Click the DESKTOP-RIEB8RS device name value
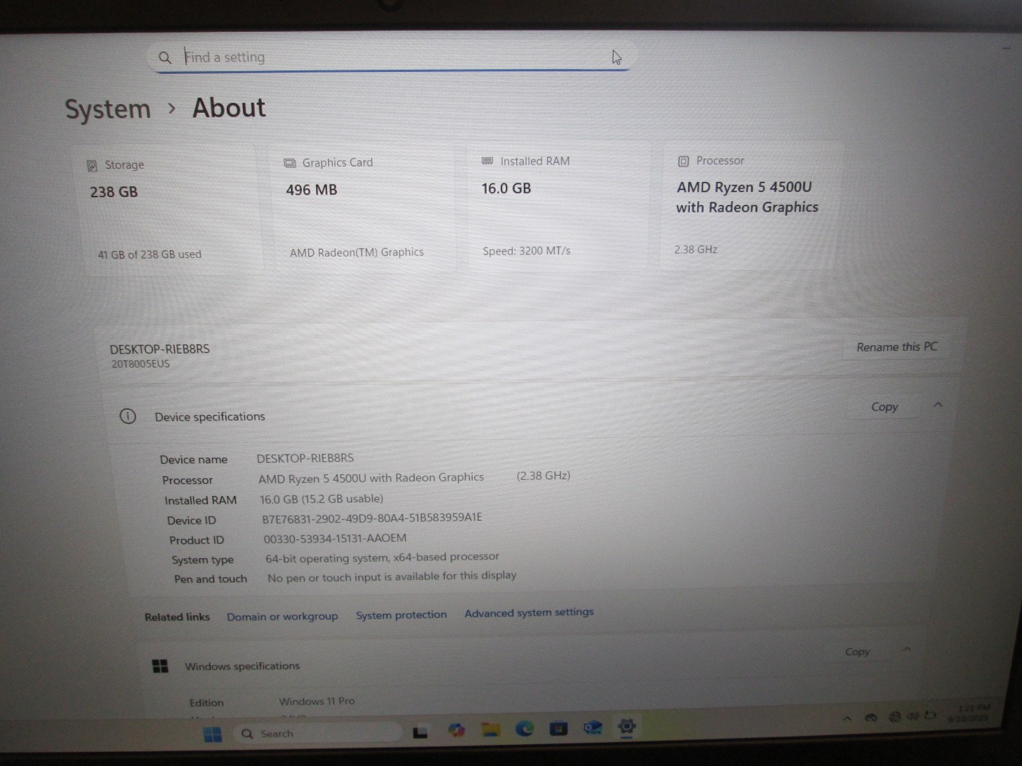The image size is (1022, 766). pyautogui.click(x=305, y=458)
